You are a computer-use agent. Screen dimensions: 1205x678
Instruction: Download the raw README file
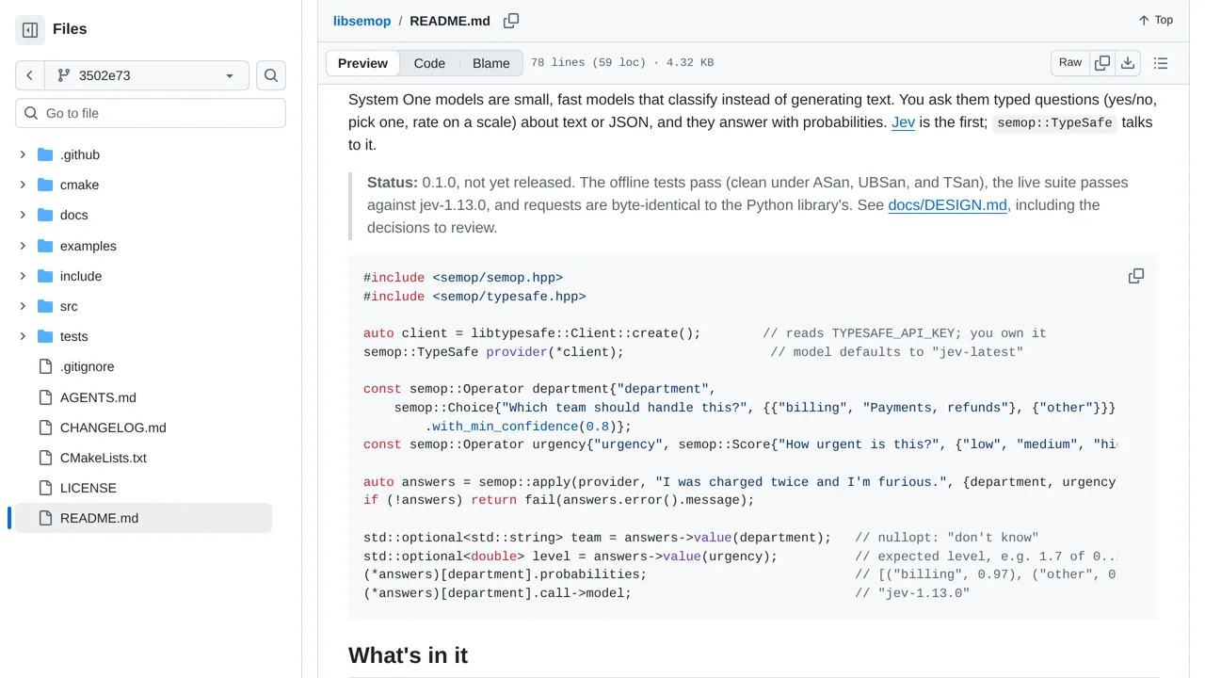pos(1128,63)
